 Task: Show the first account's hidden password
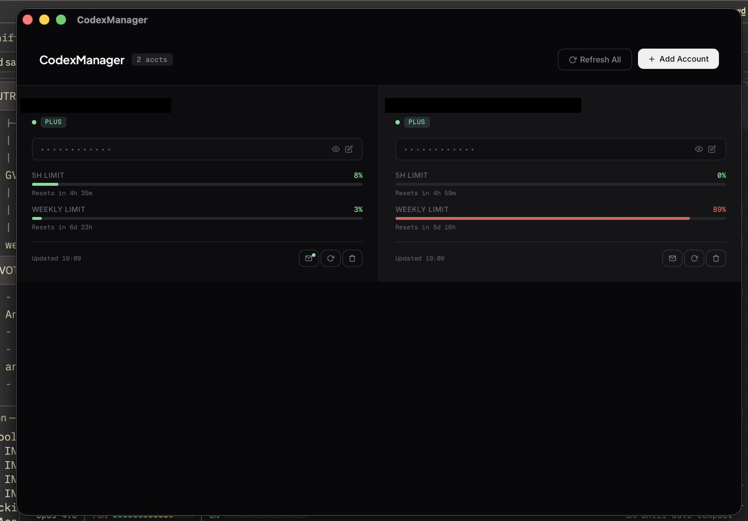335,149
